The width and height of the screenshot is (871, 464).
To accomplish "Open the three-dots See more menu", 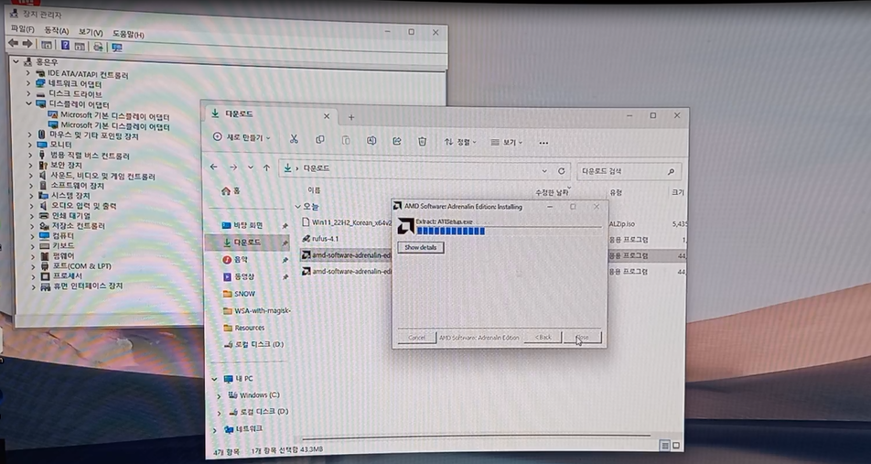I will [543, 143].
